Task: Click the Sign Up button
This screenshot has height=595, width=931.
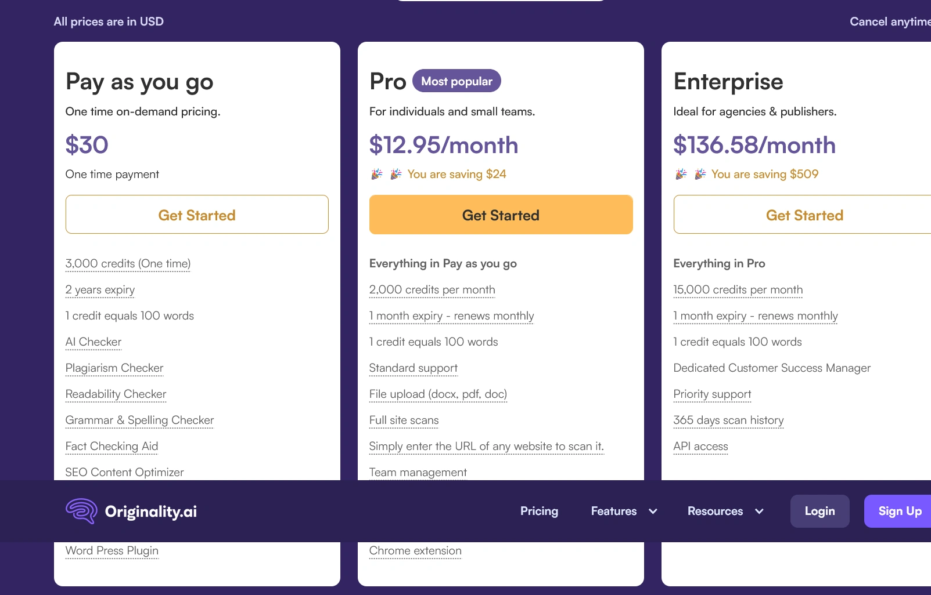Action: point(899,511)
